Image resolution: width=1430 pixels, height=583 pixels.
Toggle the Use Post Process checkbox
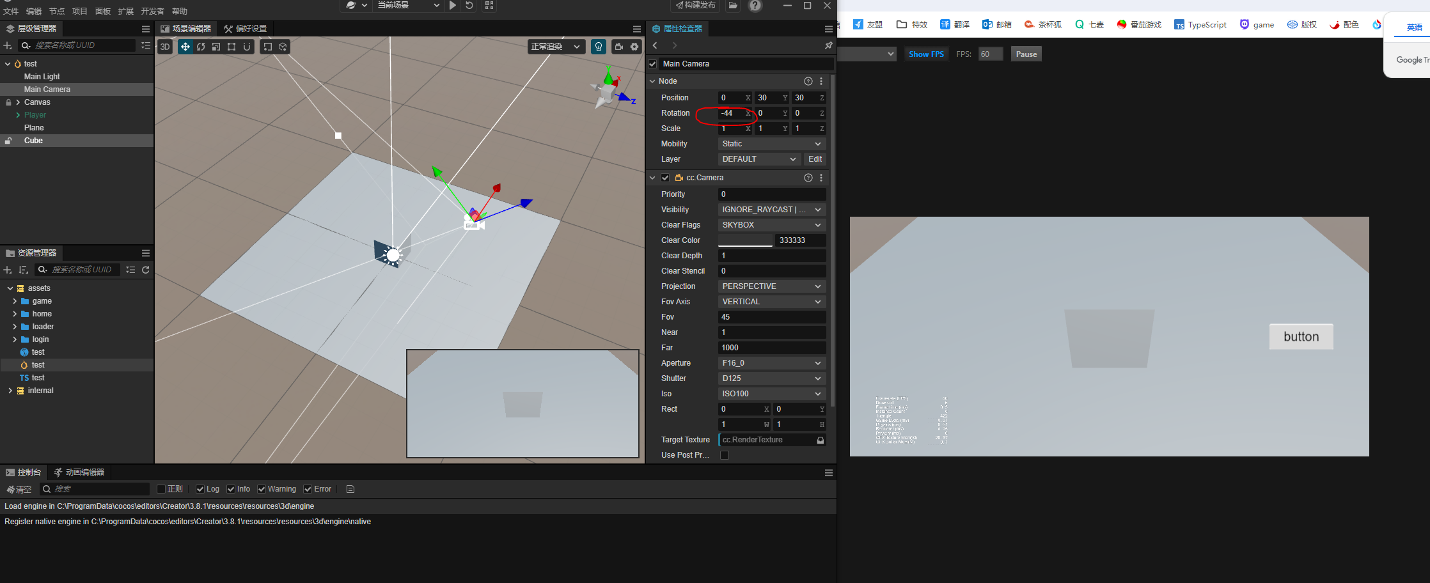(x=725, y=455)
